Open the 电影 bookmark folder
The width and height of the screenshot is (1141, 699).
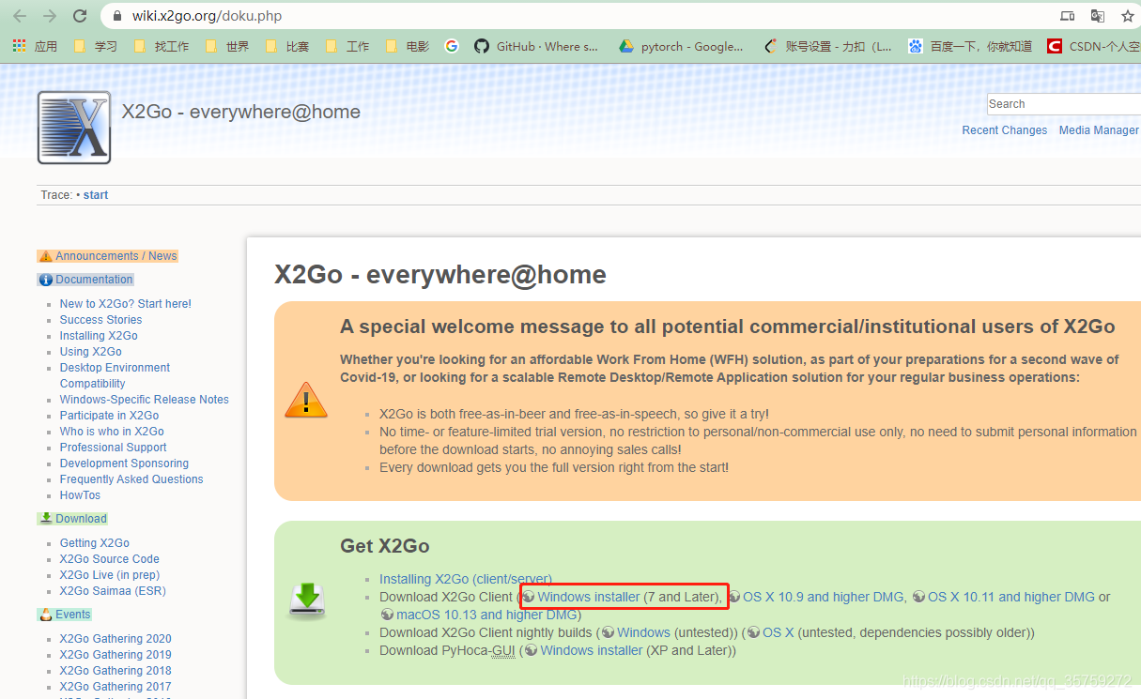tap(408, 46)
